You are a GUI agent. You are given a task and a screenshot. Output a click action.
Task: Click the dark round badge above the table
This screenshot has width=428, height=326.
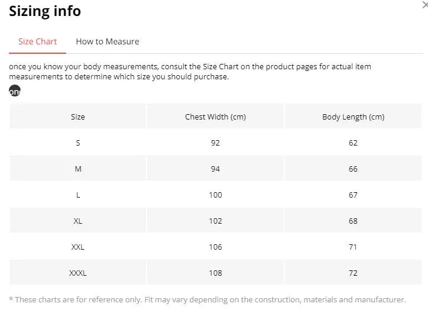pos(15,91)
